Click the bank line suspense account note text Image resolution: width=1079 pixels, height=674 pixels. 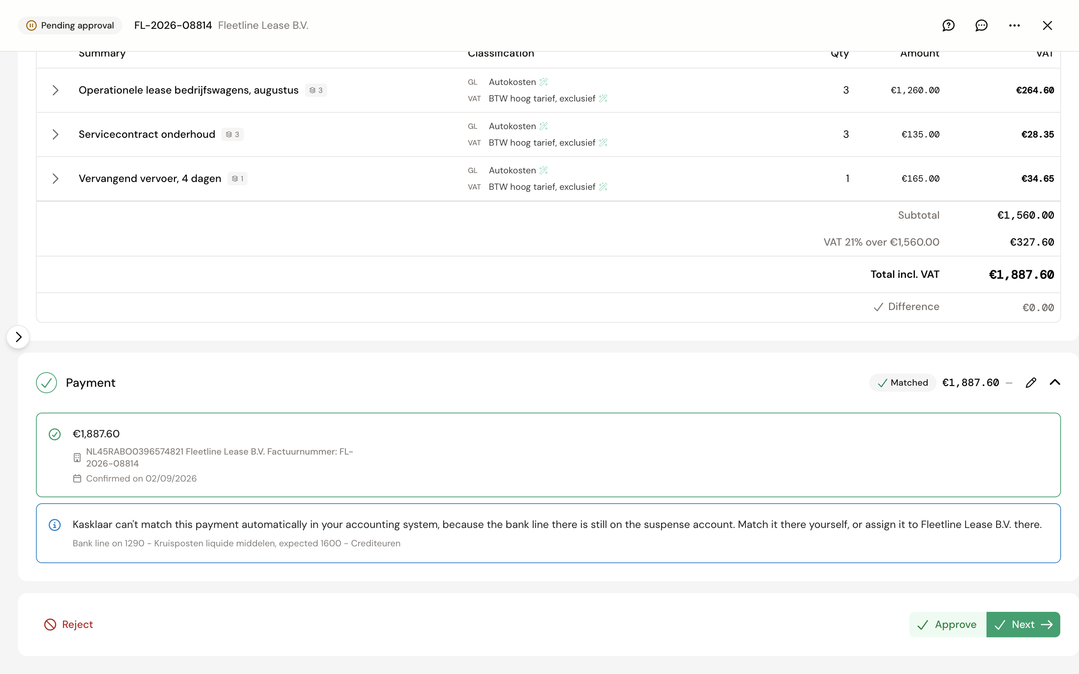point(236,543)
